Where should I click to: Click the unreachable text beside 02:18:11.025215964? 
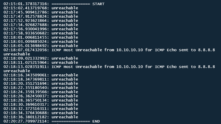coord(65,63)
